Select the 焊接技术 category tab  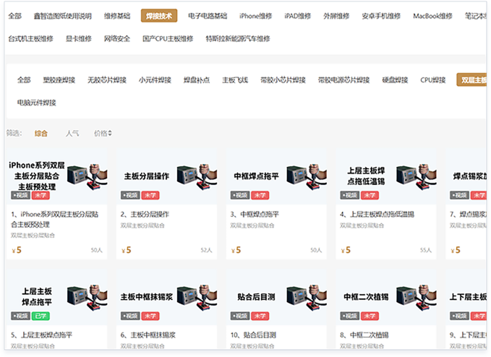point(159,16)
